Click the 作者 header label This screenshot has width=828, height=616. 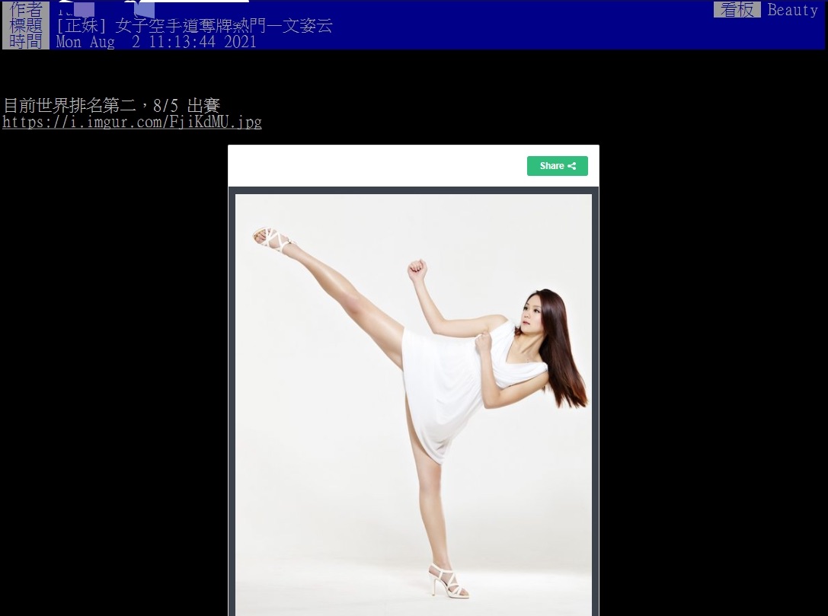(x=26, y=9)
